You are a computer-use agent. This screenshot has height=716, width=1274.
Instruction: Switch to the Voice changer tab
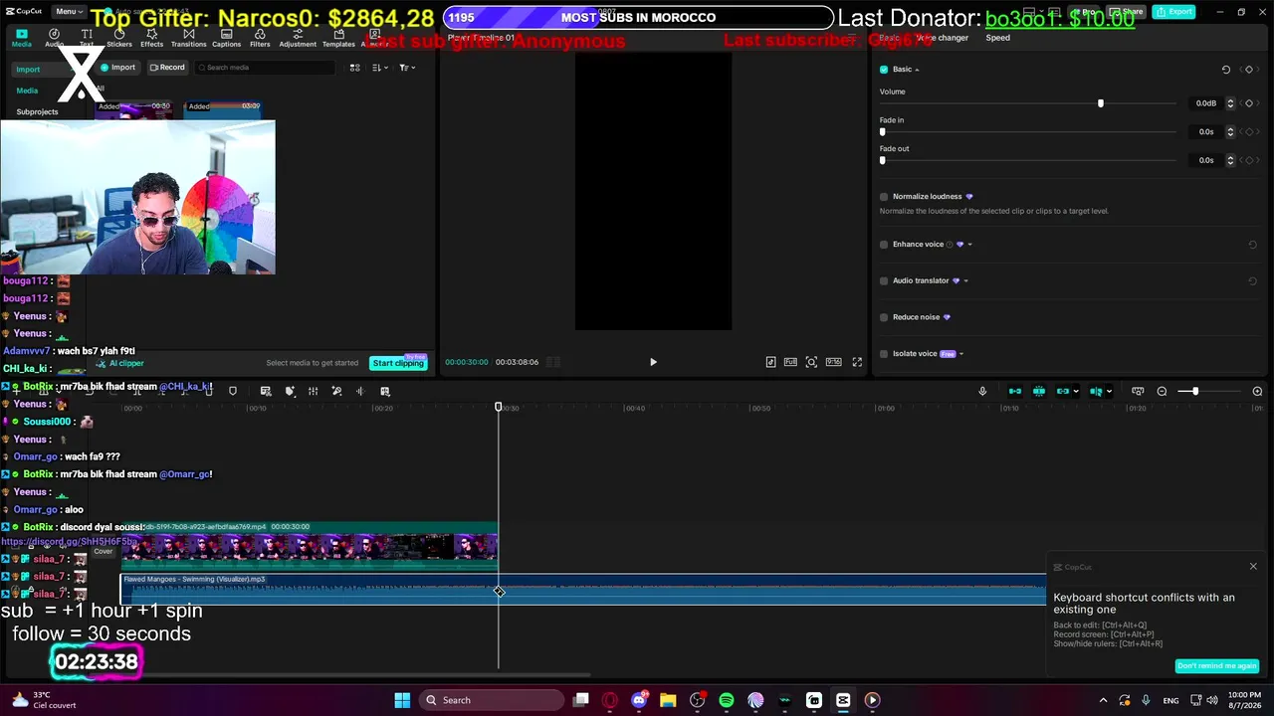(x=942, y=38)
